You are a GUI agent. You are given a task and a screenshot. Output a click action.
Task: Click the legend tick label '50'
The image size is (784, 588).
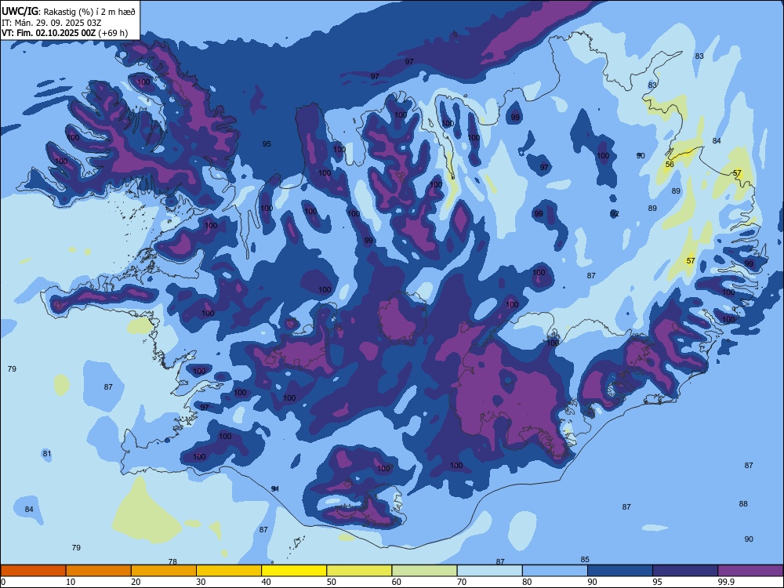pos(332,582)
